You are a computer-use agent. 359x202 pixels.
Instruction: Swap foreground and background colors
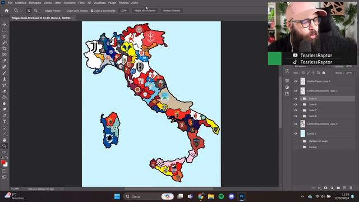point(6,157)
